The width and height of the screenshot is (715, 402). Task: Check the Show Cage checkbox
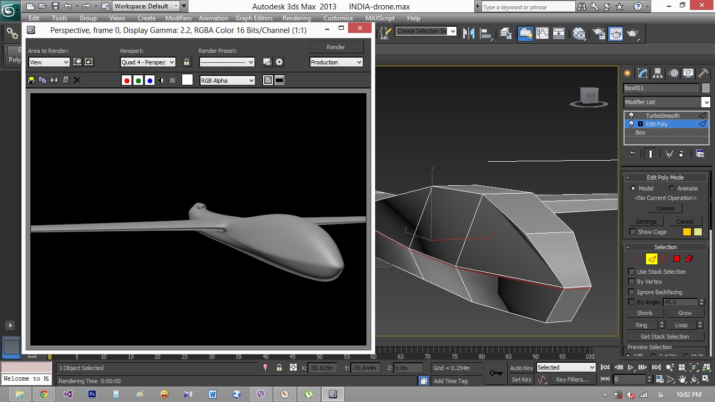click(x=632, y=232)
